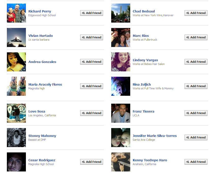Click Chad Bedsaul's tower profile photo
The image size is (213, 174).
[121, 13]
